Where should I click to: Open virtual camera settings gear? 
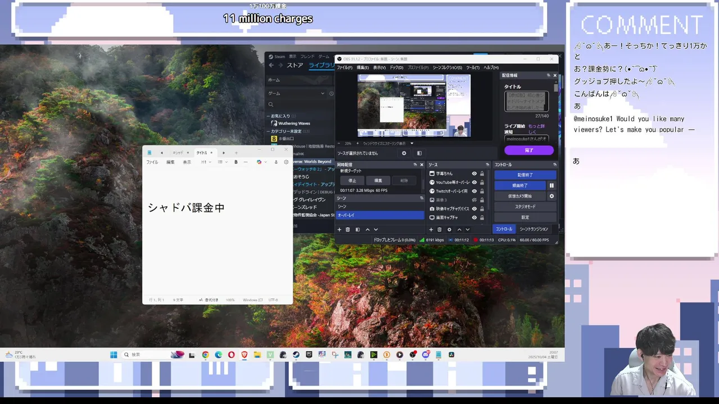coord(552,196)
